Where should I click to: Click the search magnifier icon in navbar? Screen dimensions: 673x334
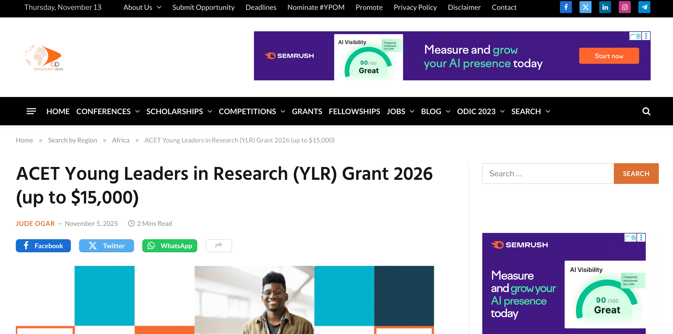(646, 111)
